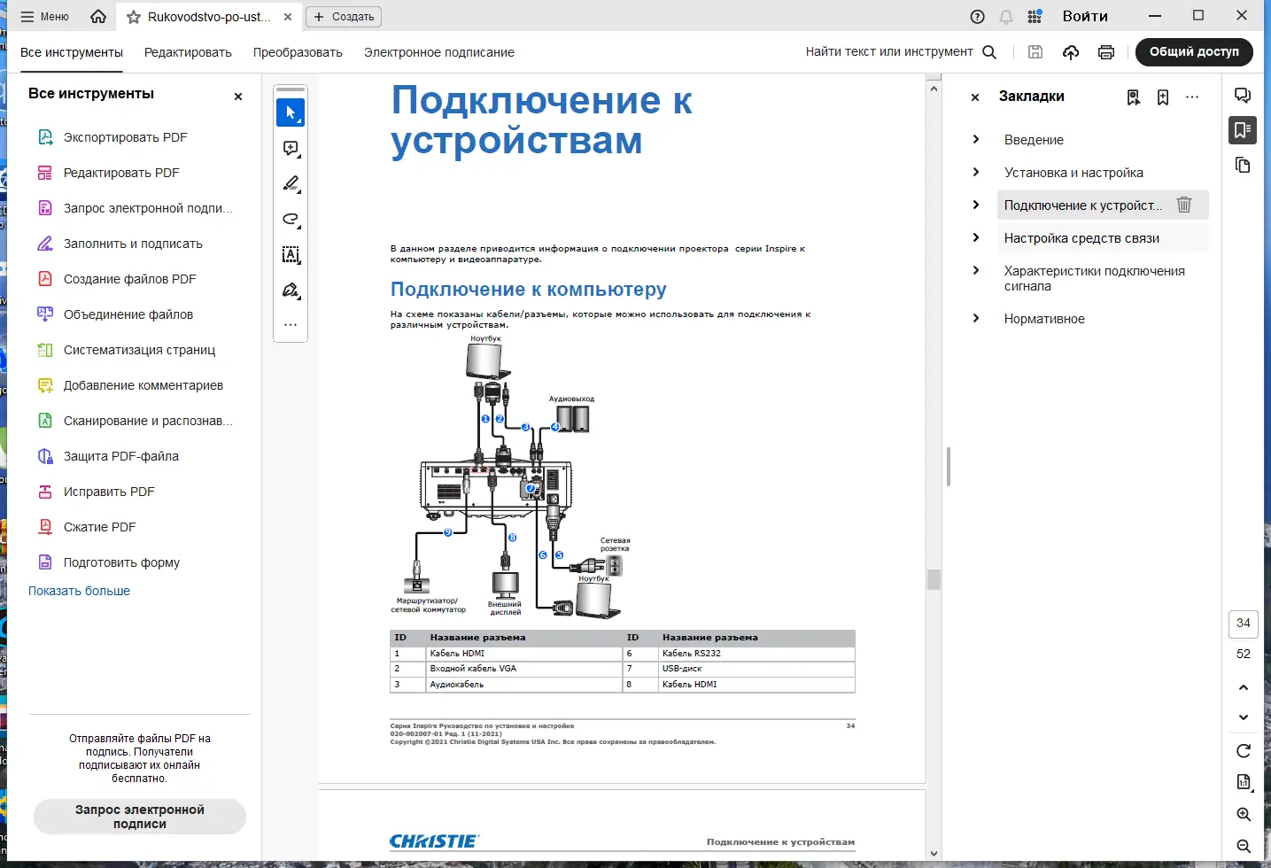This screenshot has width=1271, height=868.
Task: Open the page display settings icon
Action: [x=1244, y=782]
